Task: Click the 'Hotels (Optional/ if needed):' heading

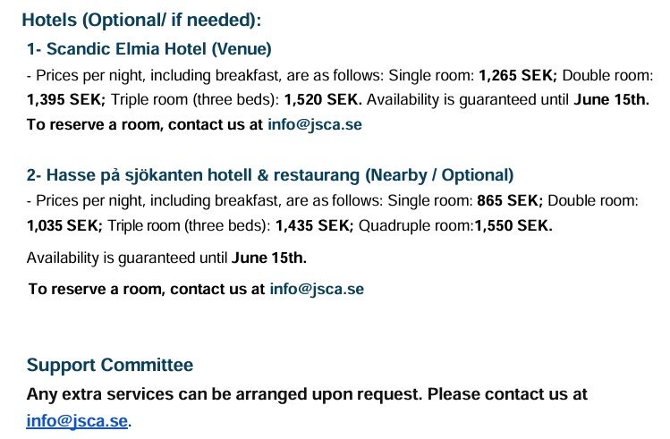Action: [x=141, y=20]
